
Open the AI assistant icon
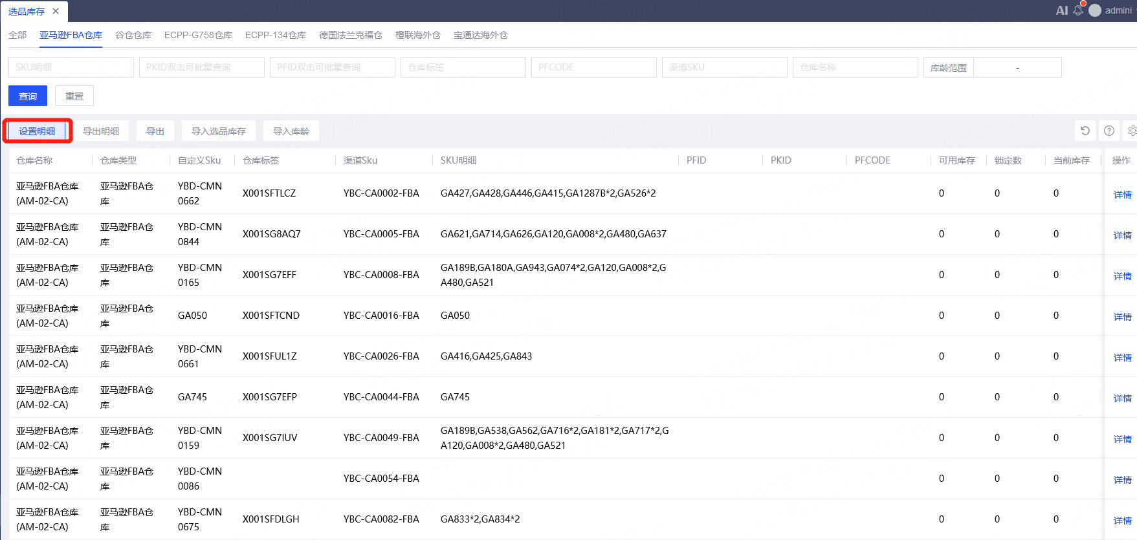(1061, 10)
